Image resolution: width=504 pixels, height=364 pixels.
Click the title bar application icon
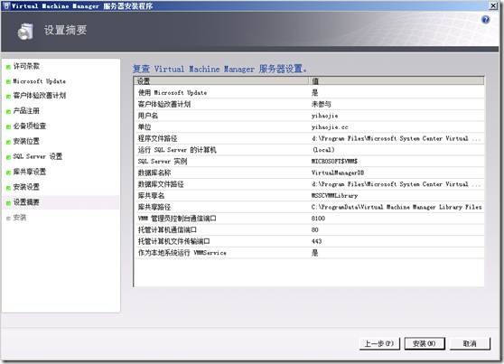6,5
